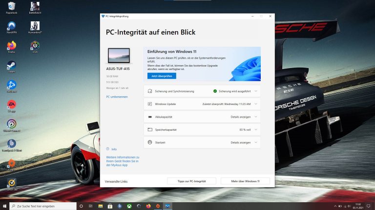Viewport: 375px width, 210px height.
Task: Expand the Speicherkapazität row chevron
Action: [256, 130]
